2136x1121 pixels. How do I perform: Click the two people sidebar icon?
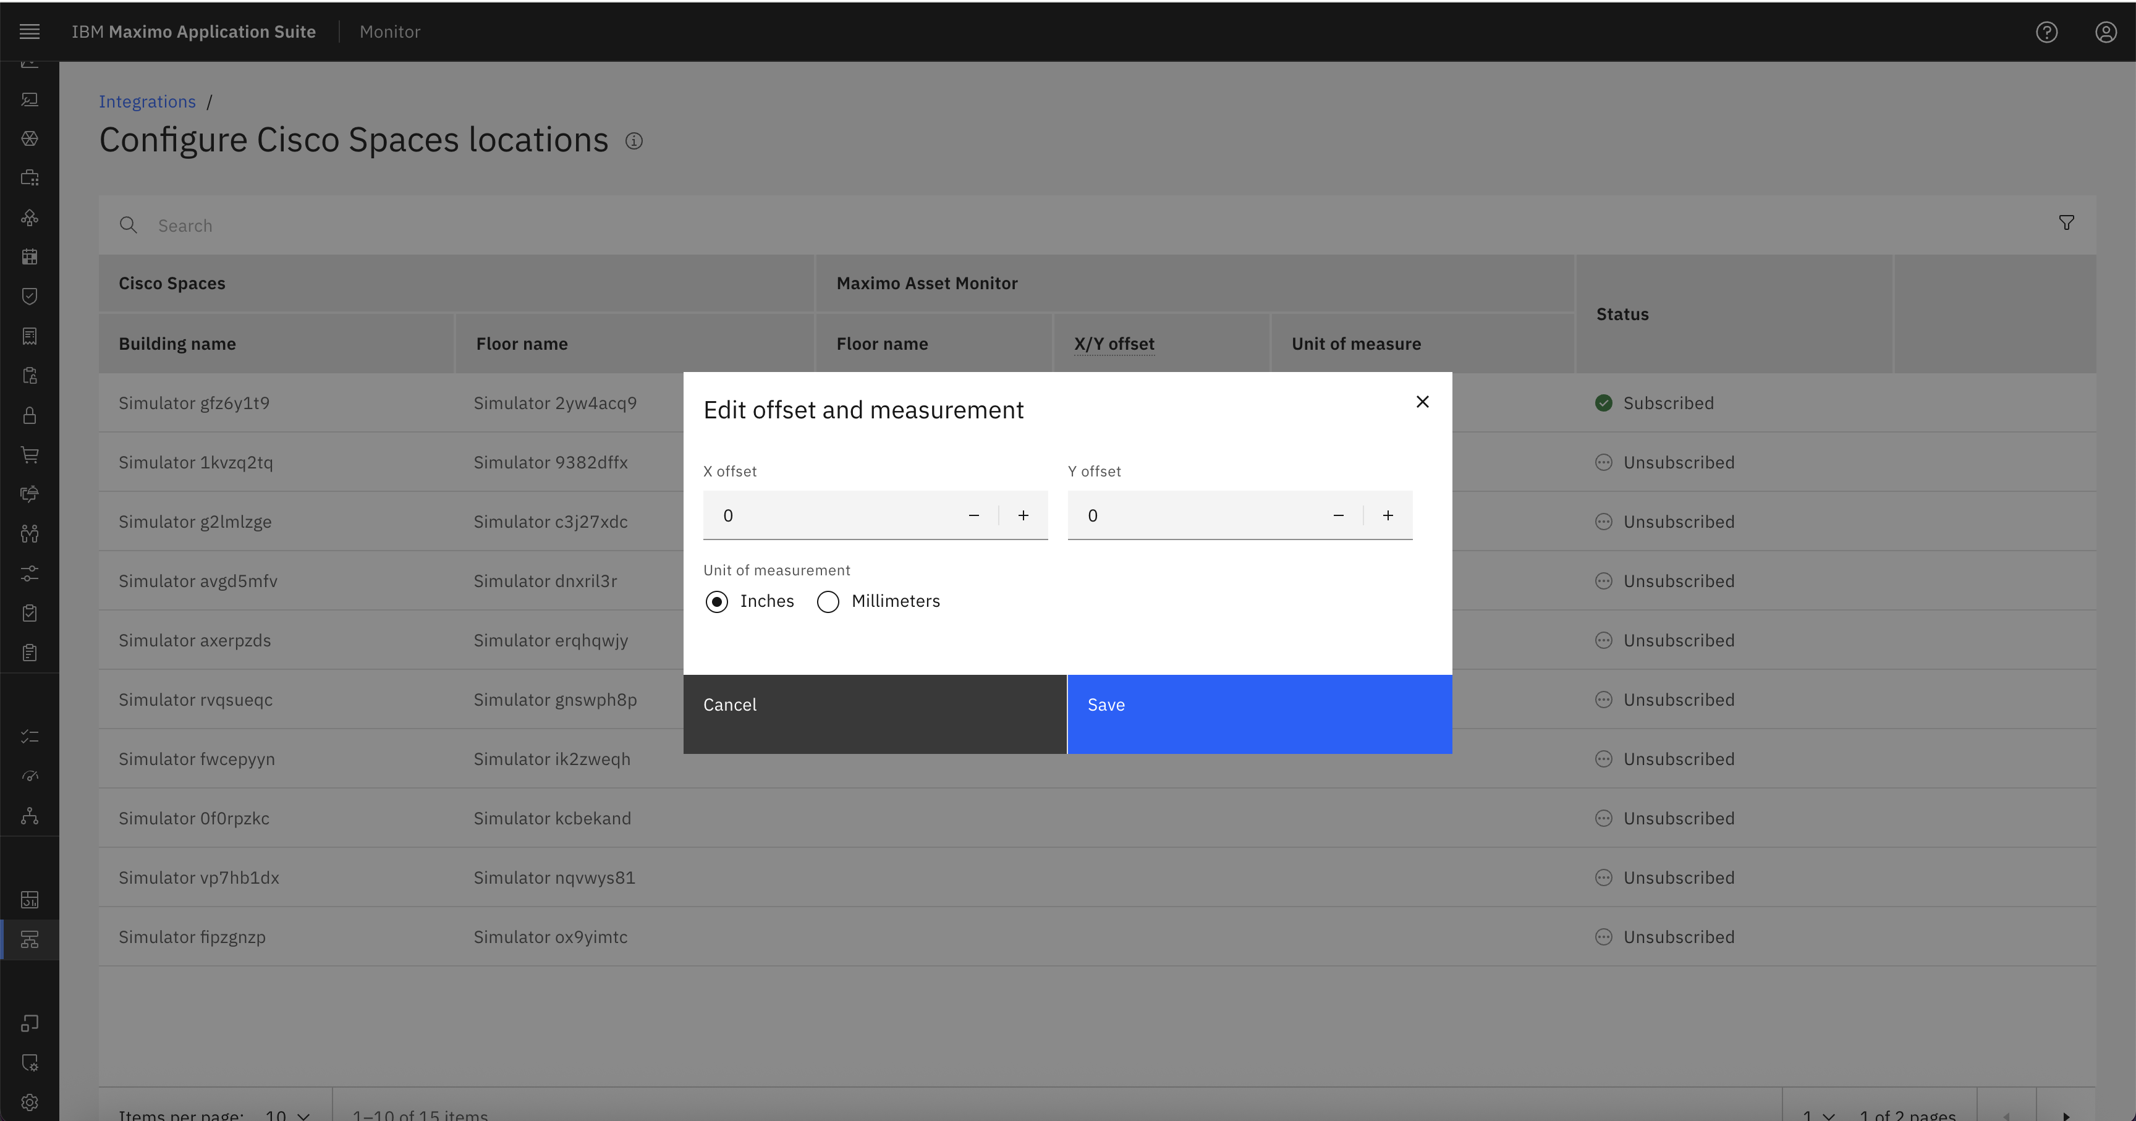[x=30, y=533]
